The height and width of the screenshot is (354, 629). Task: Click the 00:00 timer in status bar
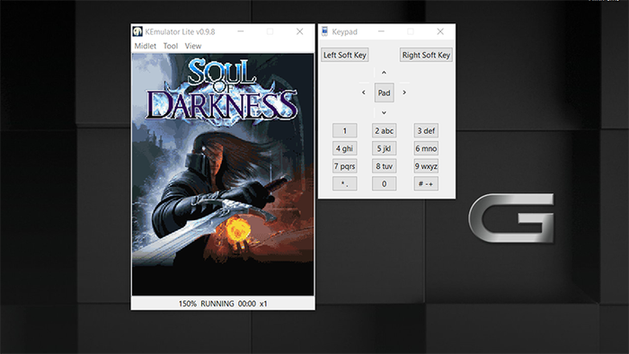247,304
